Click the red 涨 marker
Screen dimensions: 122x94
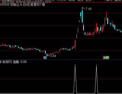click(x=104, y=58)
